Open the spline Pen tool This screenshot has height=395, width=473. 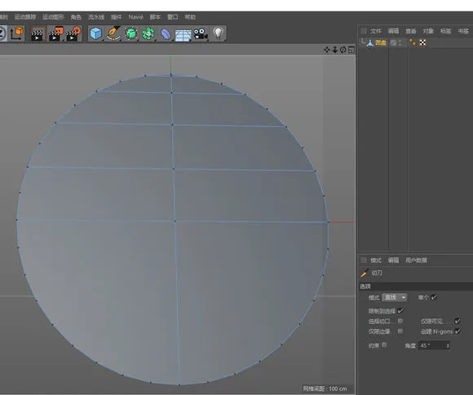point(113,33)
